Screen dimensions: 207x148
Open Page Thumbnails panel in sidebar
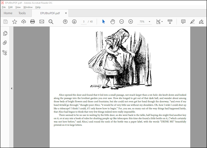5,33
